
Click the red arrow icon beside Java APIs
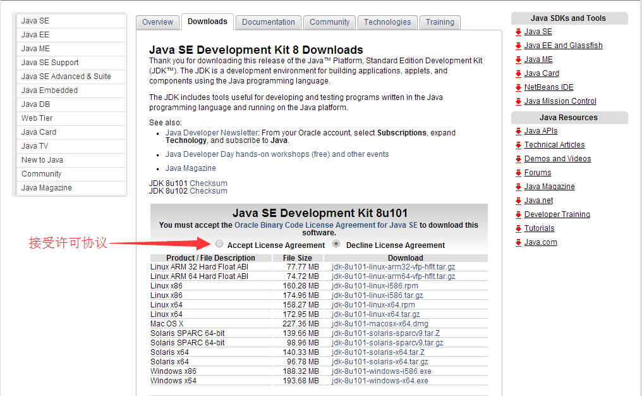click(518, 131)
